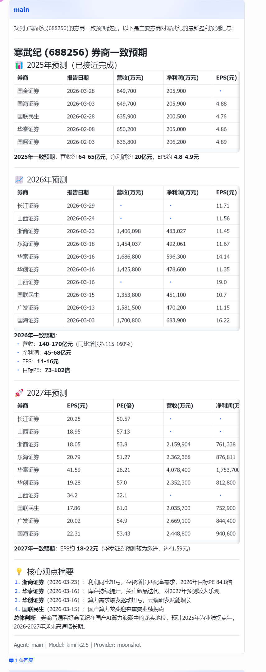Click the EPS value "41.59" in the 华泰证券 row
266x672 pixels.
[74, 470]
